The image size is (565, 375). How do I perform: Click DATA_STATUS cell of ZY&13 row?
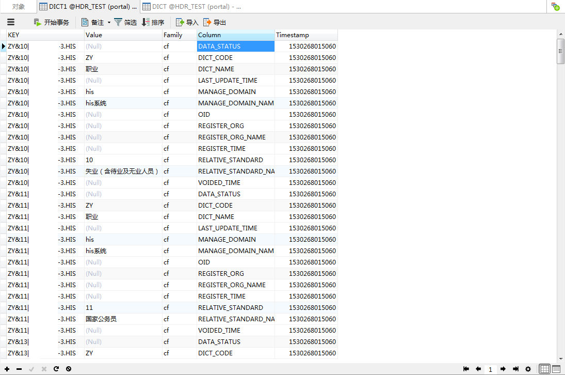(x=236, y=342)
